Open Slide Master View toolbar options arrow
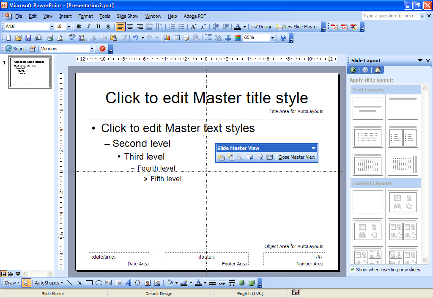The height and width of the screenshot is (298, 433). [313, 148]
